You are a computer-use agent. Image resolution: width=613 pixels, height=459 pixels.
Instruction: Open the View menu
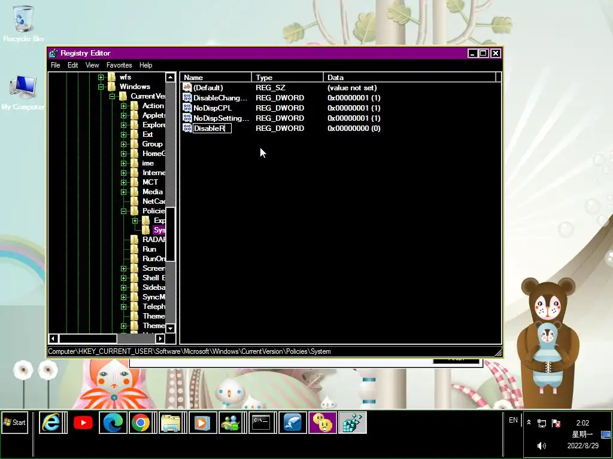[92, 65]
